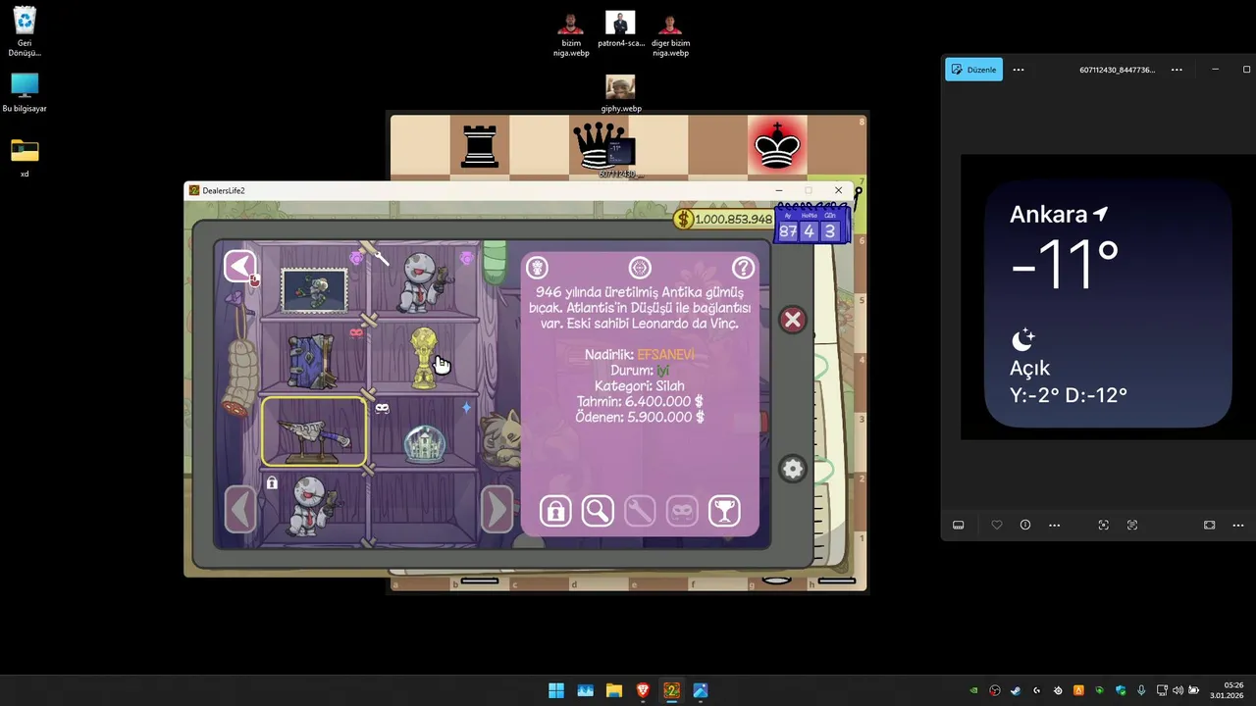1256x706 pixels.
Task: Go to next inventory page arrow
Action: [x=497, y=509]
